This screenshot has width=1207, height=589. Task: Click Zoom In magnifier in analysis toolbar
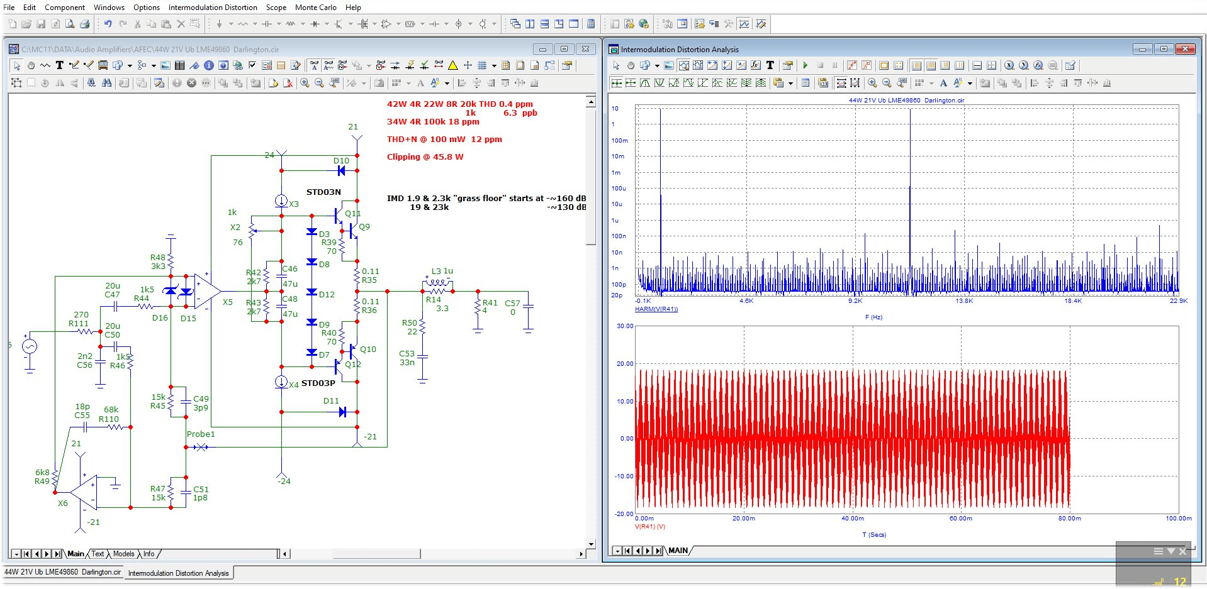click(x=872, y=83)
